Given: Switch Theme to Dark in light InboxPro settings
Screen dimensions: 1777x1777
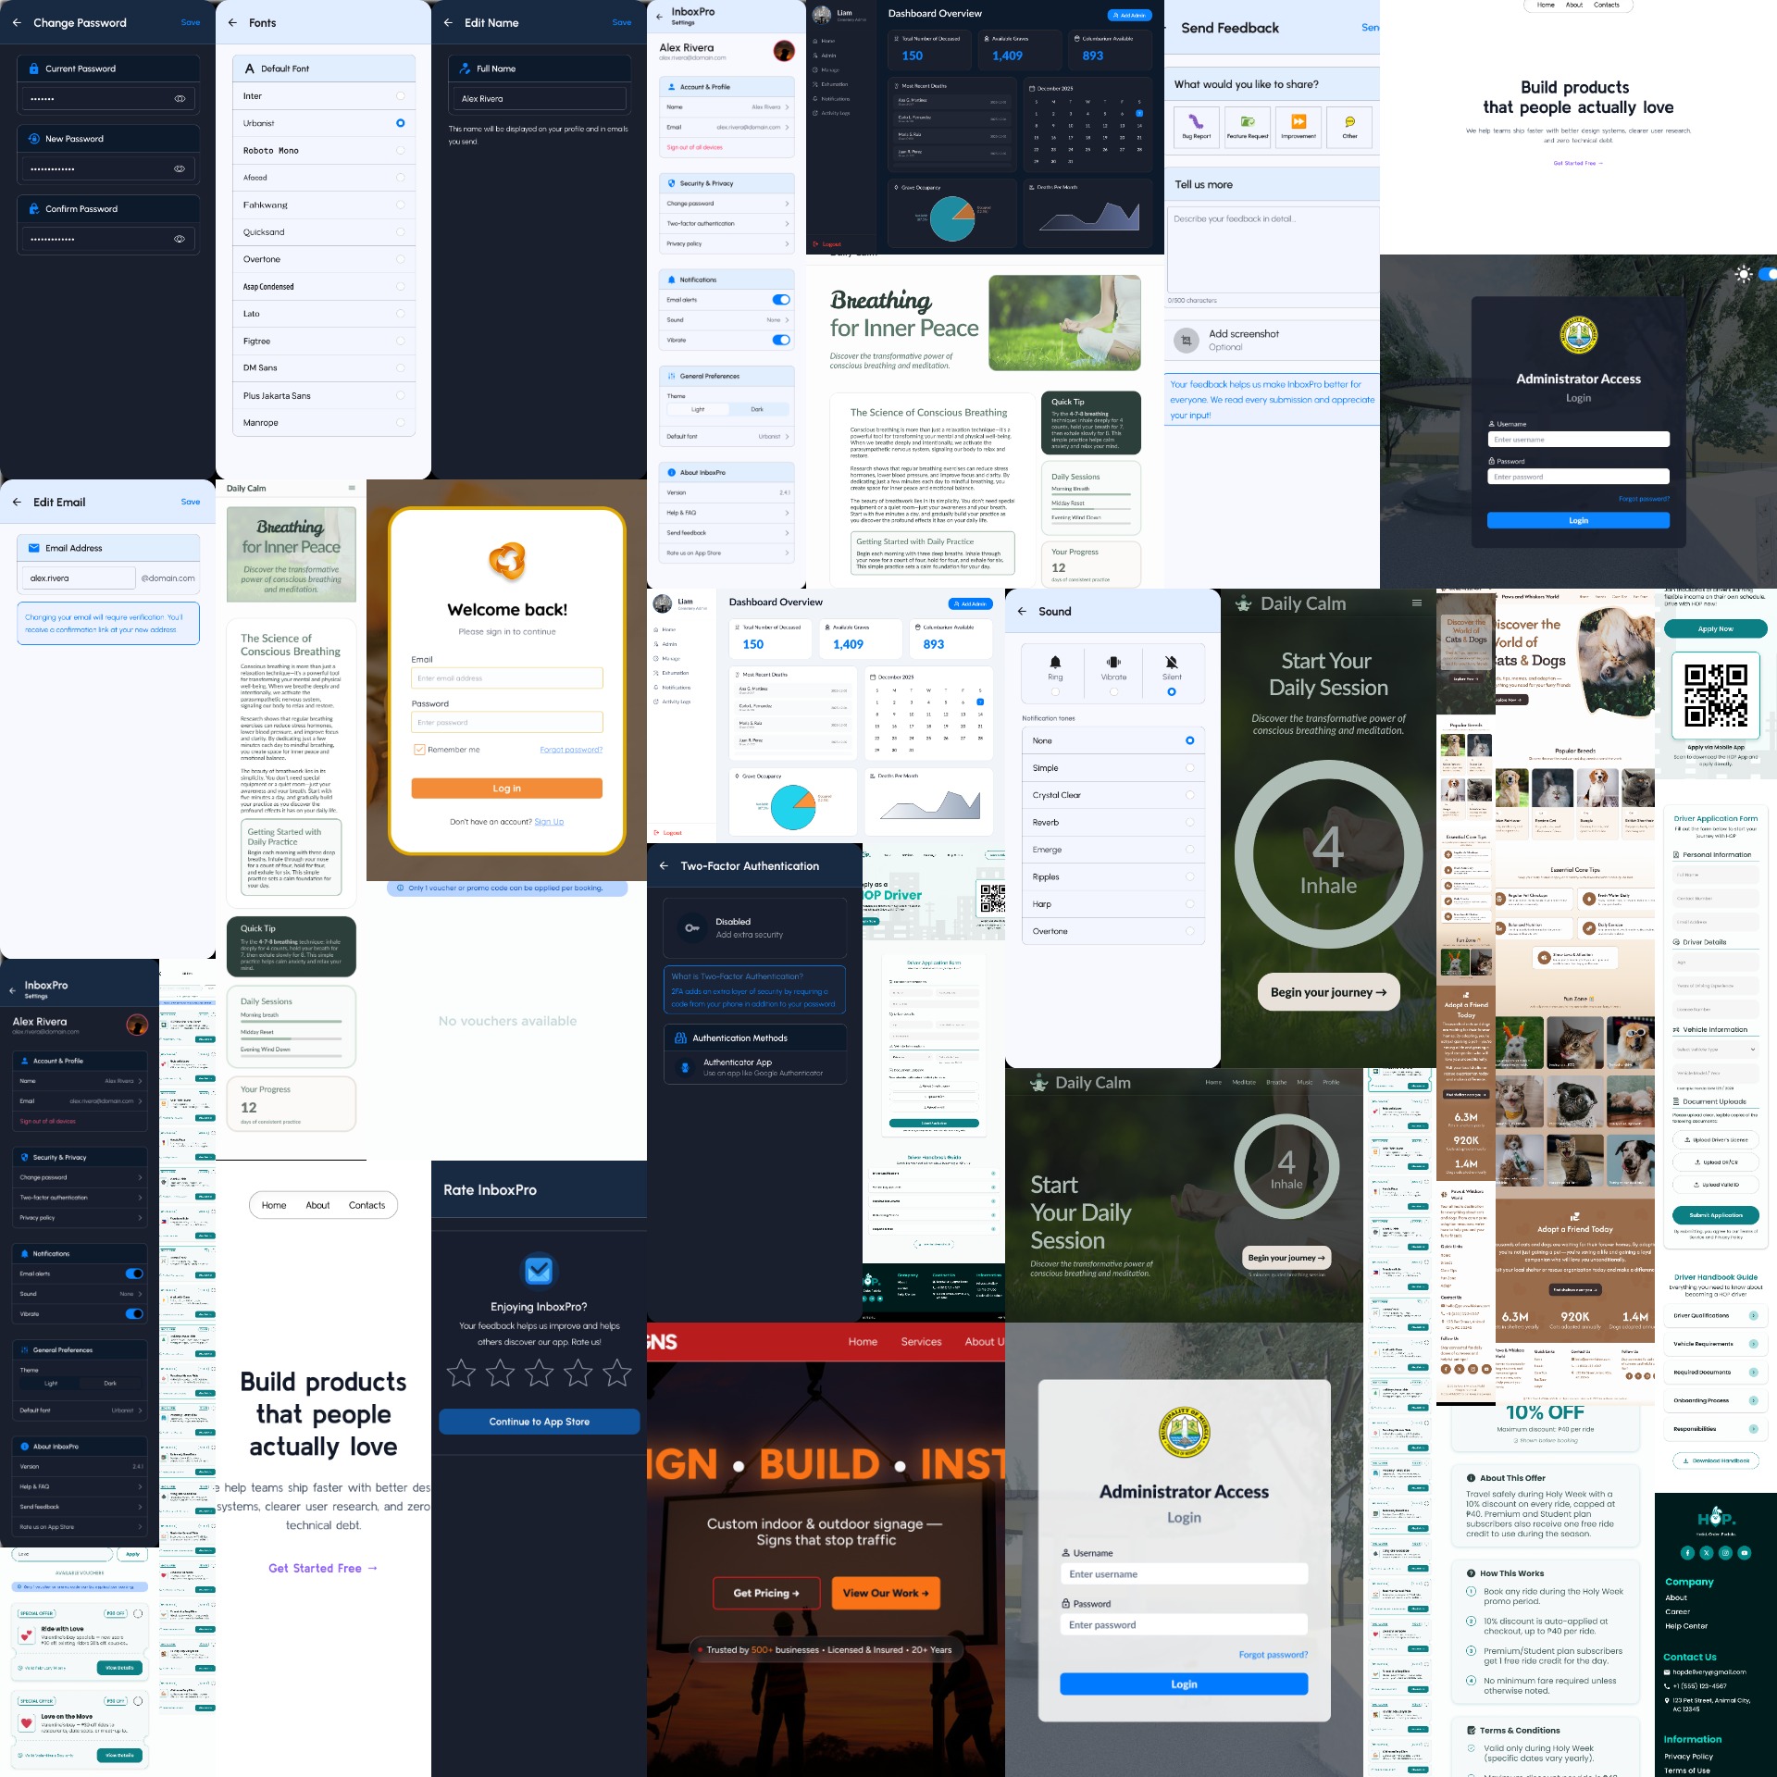Looking at the screenshot, I should pyautogui.click(x=757, y=409).
